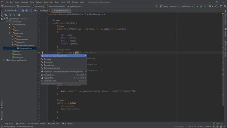227x128 pixels.
Task: Click the CRLF line separator indicator
Action: click(194, 127)
